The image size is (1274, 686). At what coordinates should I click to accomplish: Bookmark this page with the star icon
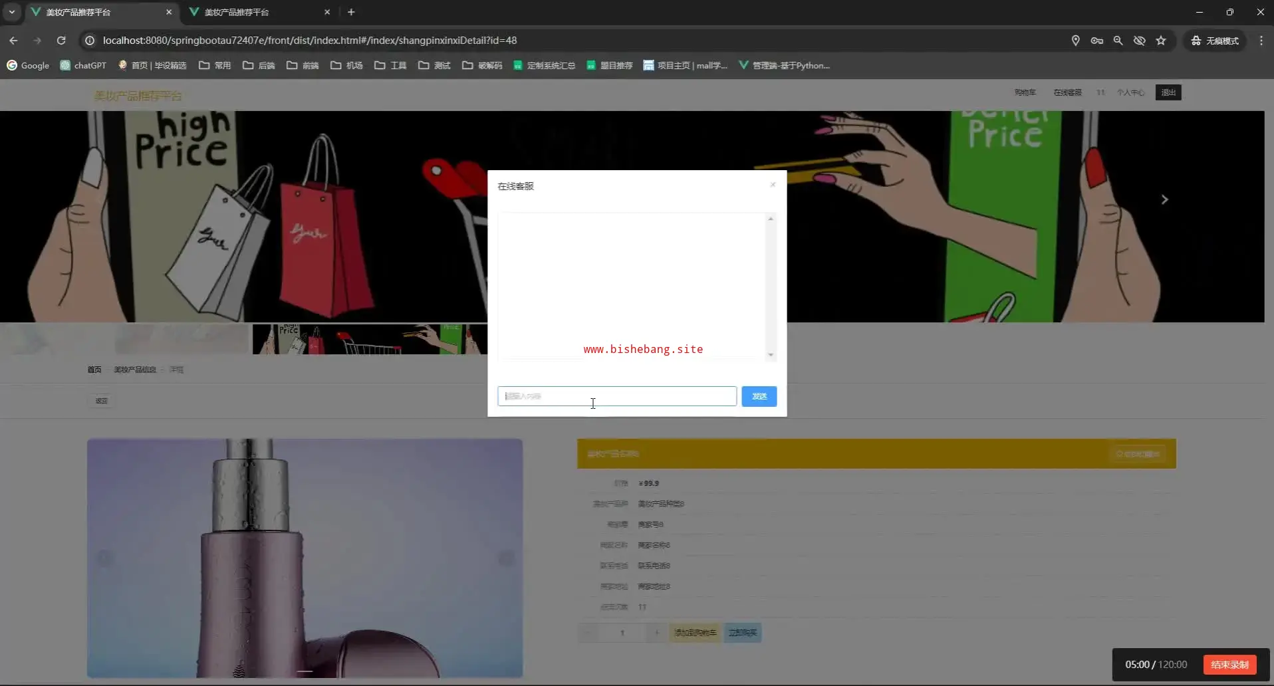(1161, 41)
